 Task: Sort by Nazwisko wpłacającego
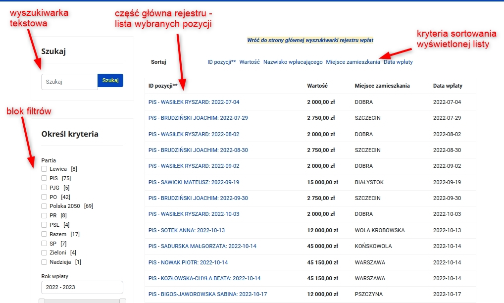[x=293, y=62]
